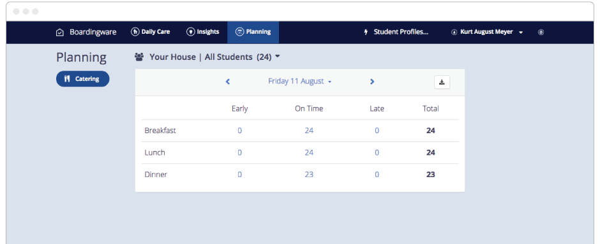This screenshot has width=600, height=244.
Task: Click the students group icon beside Your House
Action: click(x=139, y=57)
